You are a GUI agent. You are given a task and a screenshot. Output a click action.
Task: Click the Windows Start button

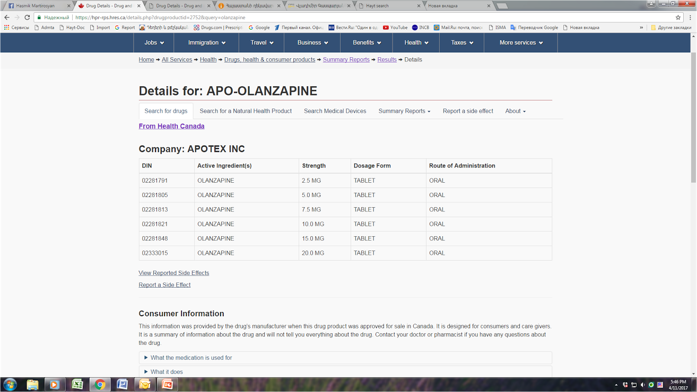(x=10, y=385)
